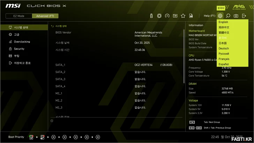Open the performance gauge icon in toolbar
The height and width of the screenshot is (143, 254).
(x=167, y=16)
